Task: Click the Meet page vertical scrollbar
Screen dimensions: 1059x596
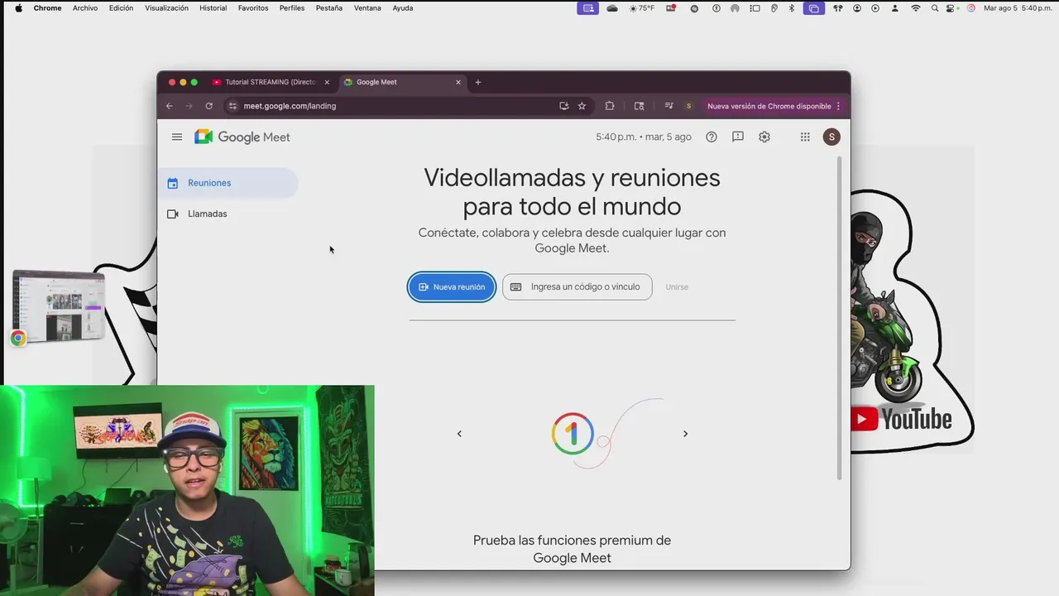Action: 841,318
